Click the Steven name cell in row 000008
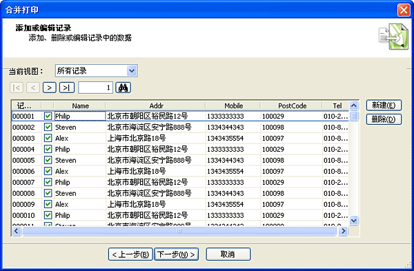 [80, 193]
